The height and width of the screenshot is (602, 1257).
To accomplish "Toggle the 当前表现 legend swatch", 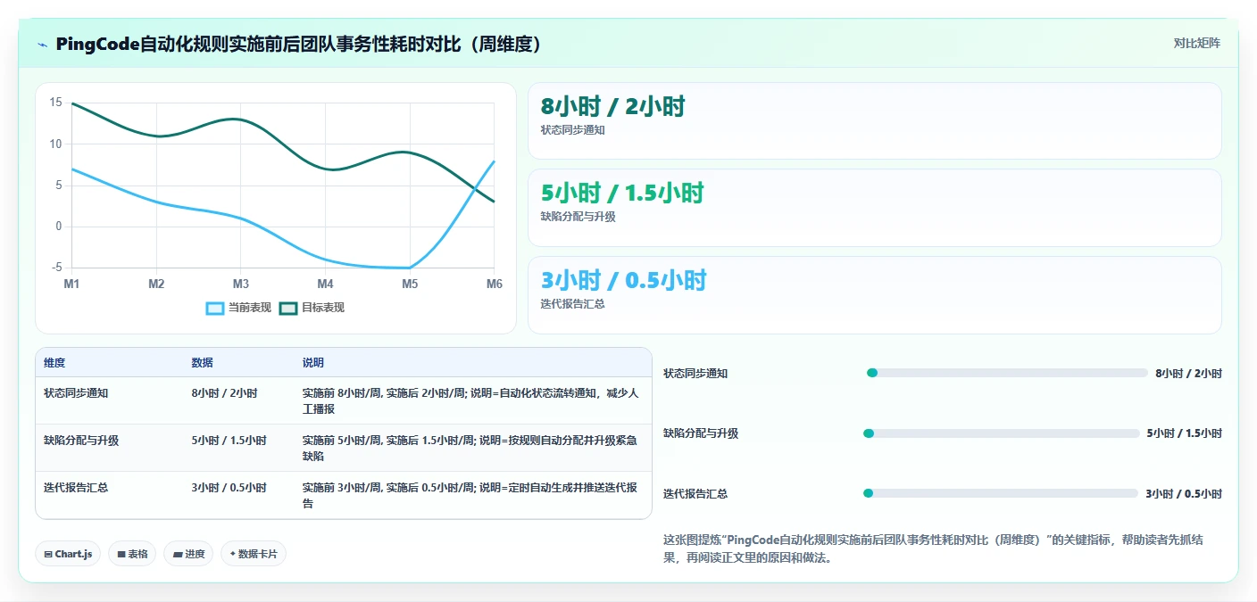I will coord(215,308).
